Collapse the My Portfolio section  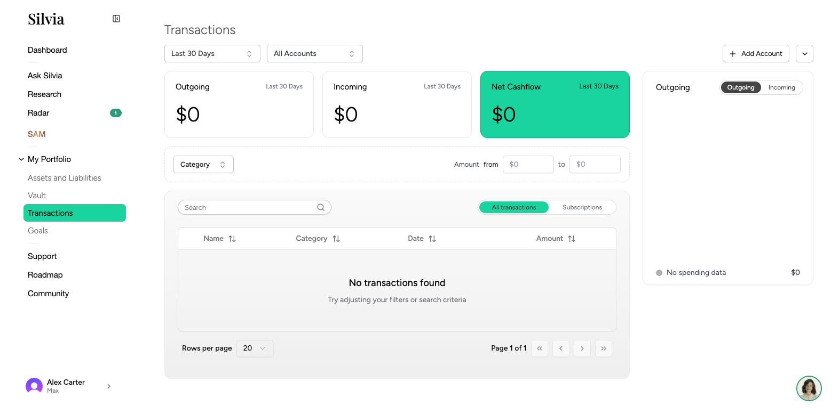(21, 159)
